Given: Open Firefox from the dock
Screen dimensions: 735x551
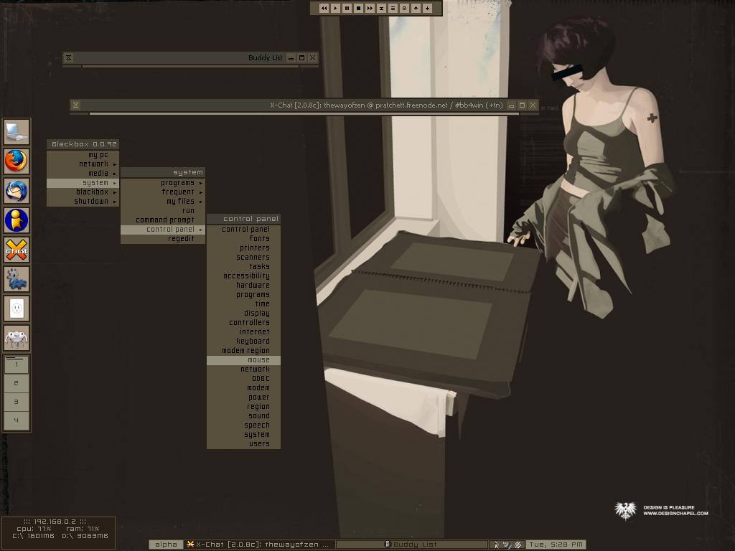Looking at the screenshot, I should [17, 161].
